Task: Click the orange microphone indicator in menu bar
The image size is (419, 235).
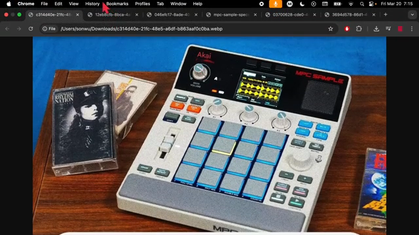Action: click(x=275, y=4)
